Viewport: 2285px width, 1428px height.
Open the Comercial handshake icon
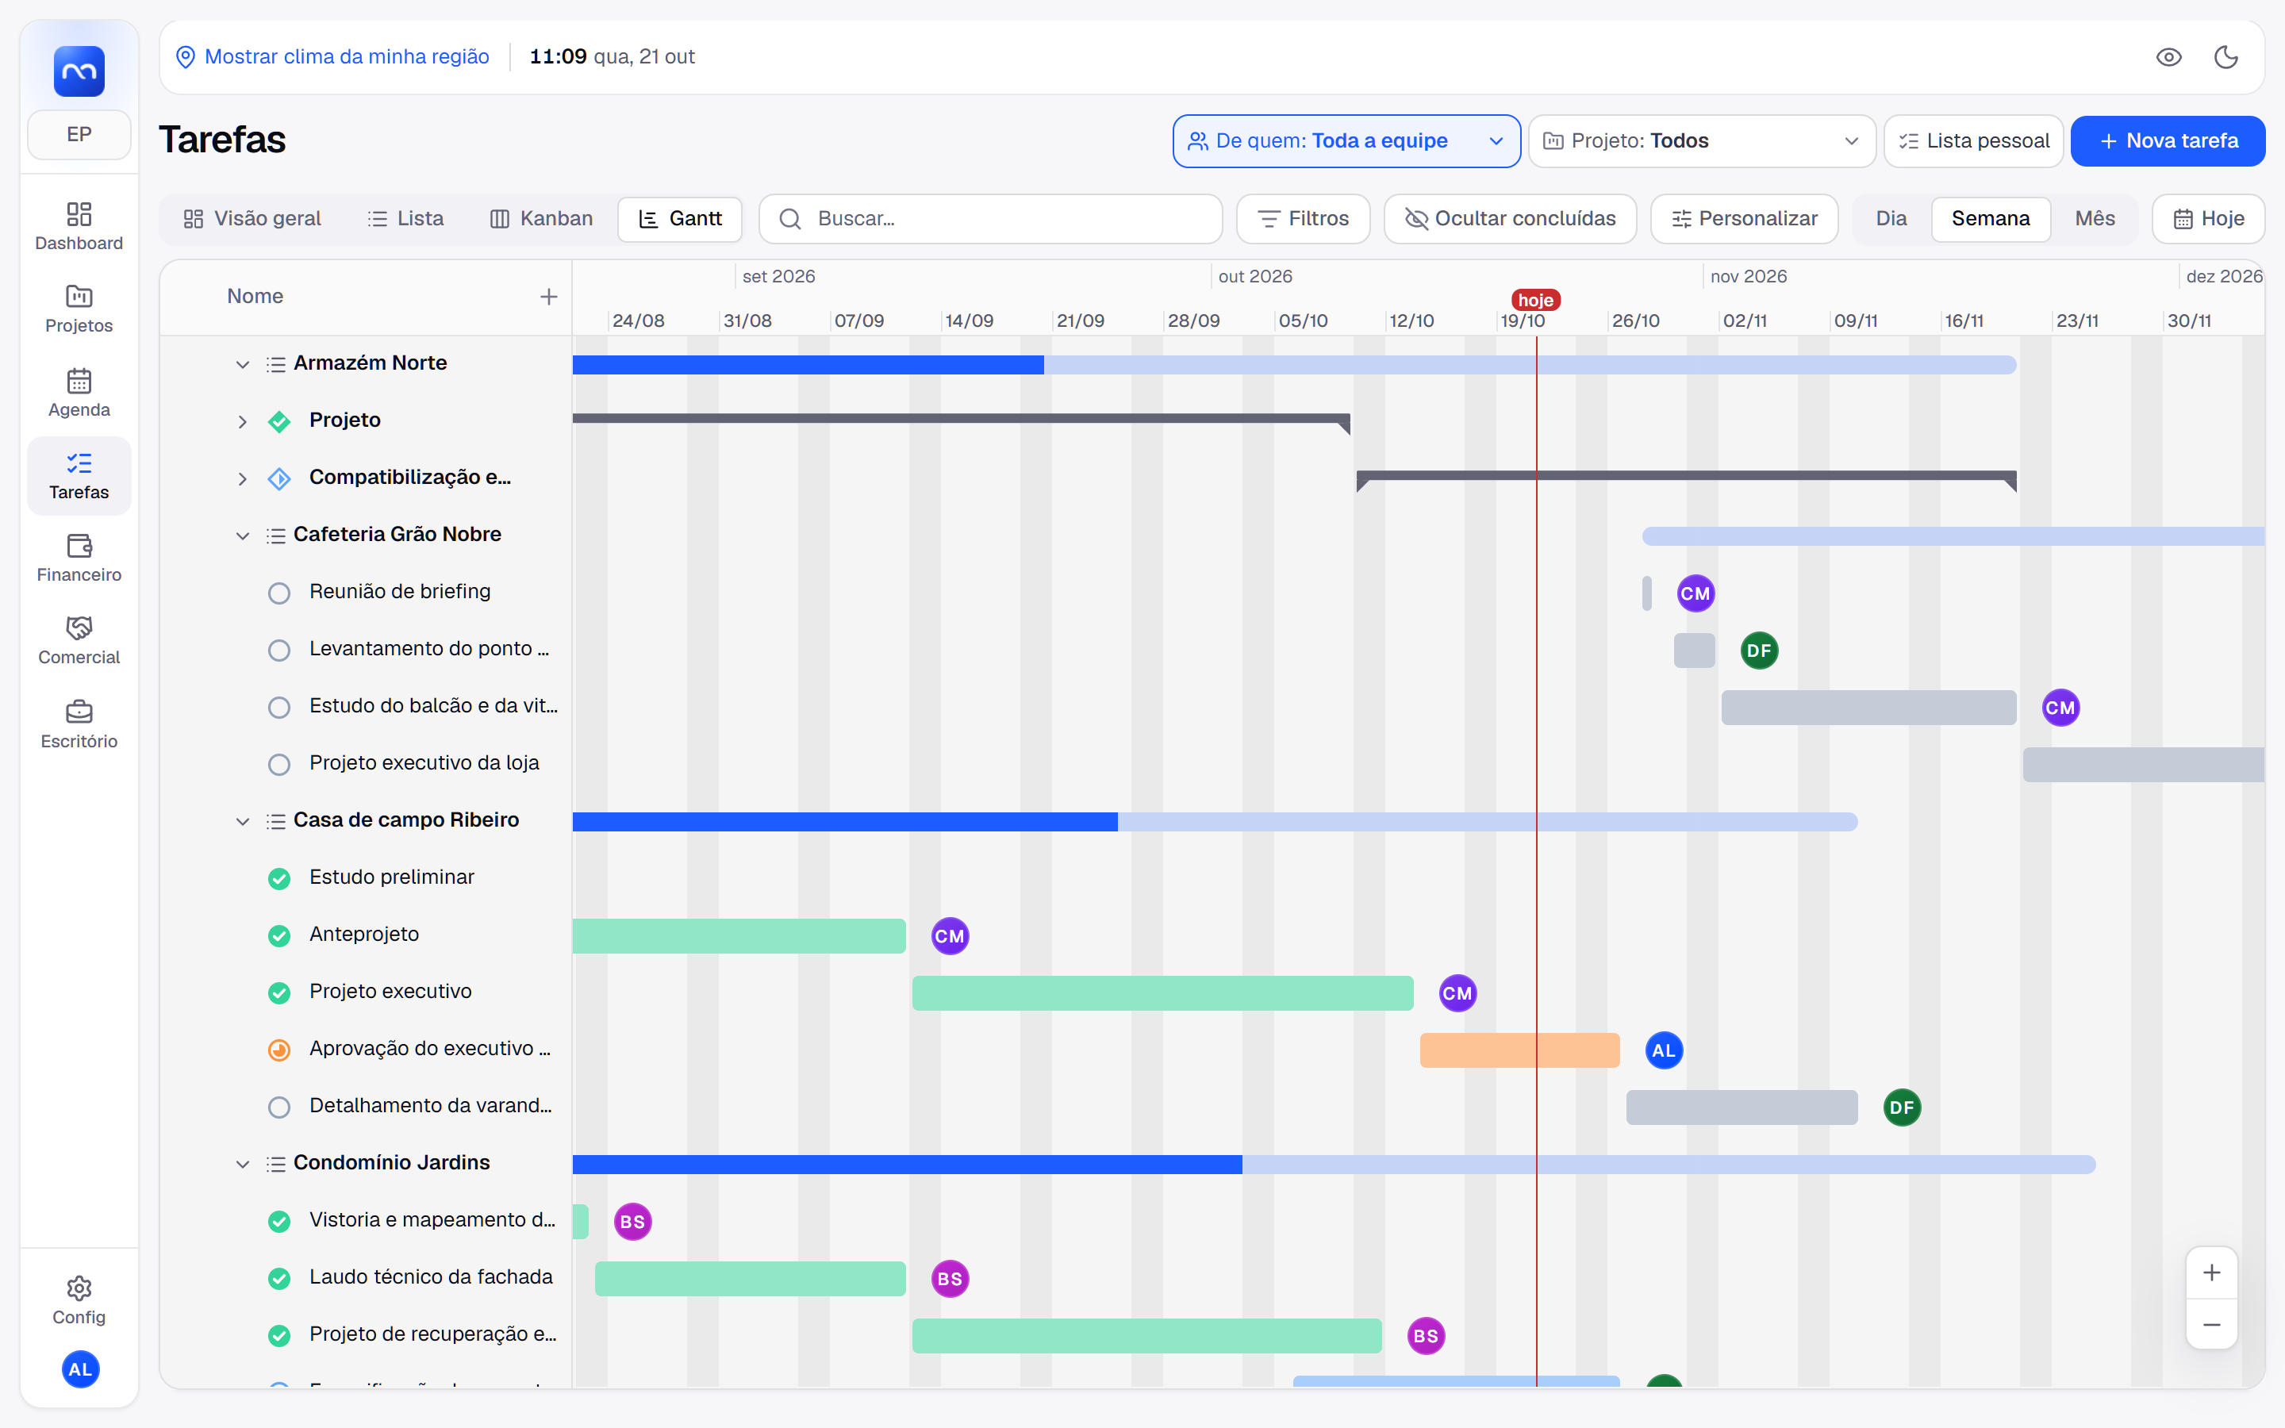[79, 640]
